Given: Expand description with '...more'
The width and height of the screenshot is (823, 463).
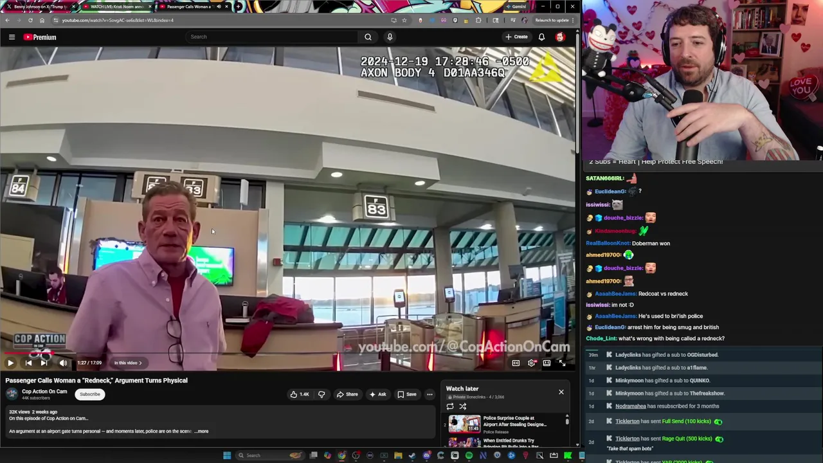Looking at the screenshot, I should click(202, 431).
